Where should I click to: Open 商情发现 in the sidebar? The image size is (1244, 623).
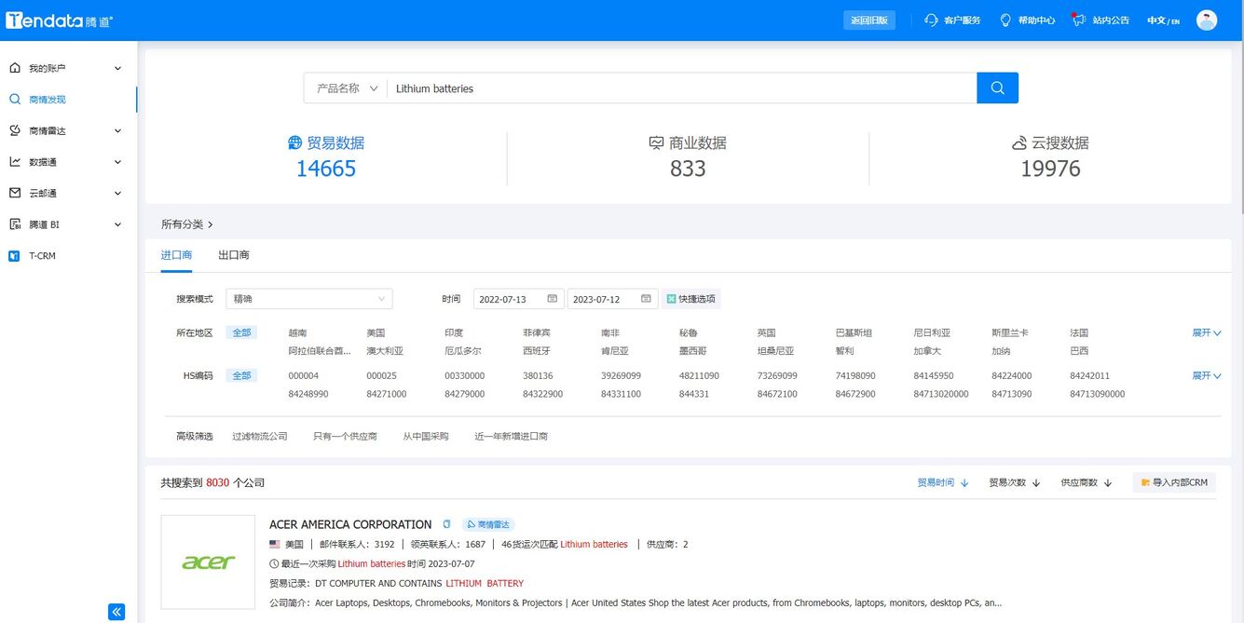click(x=48, y=100)
